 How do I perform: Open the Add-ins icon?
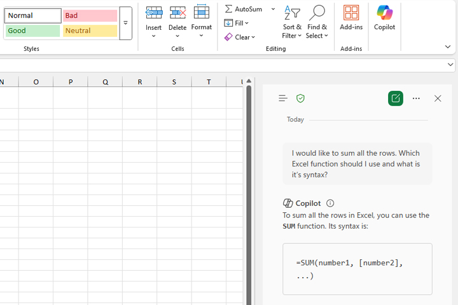pyautogui.click(x=351, y=13)
